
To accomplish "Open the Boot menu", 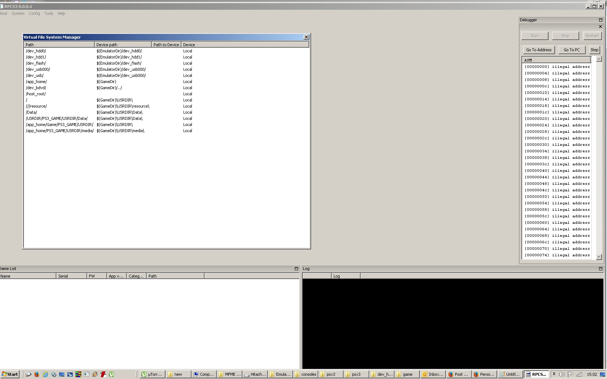I will point(4,13).
